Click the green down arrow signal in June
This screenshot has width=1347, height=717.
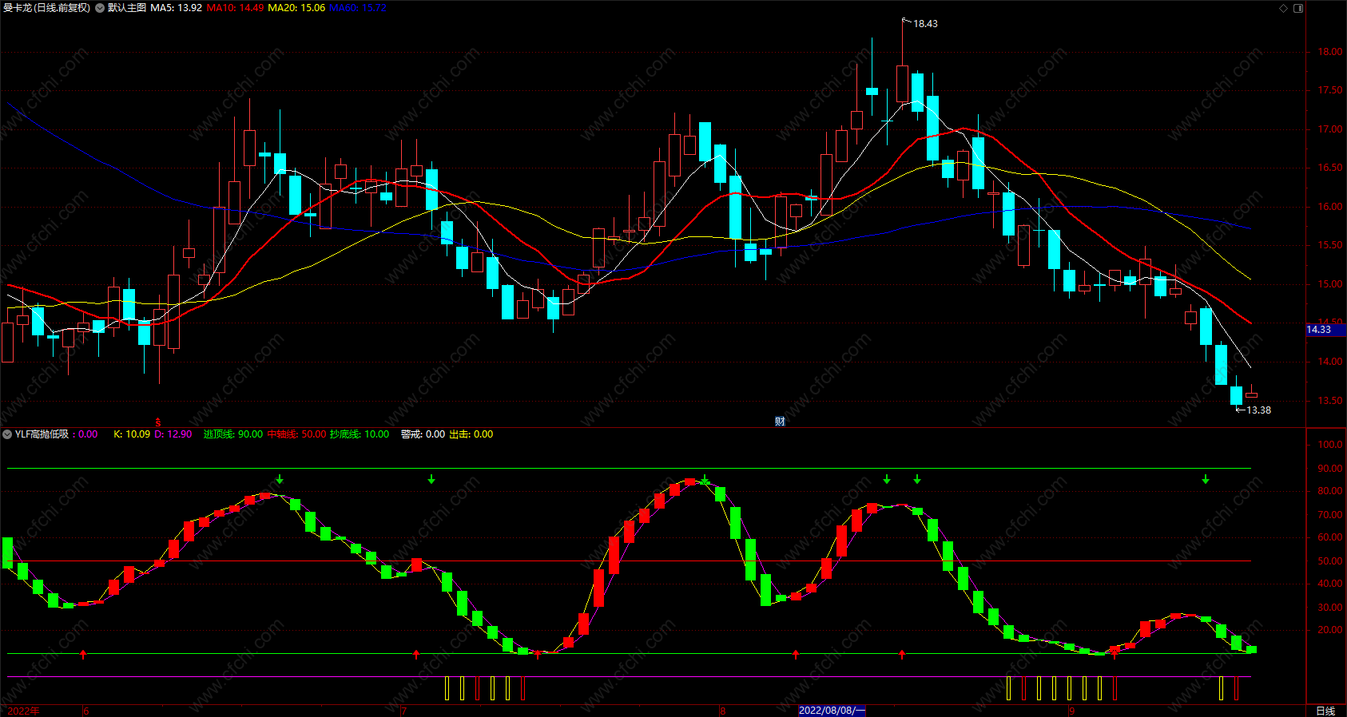(x=280, y=479)
